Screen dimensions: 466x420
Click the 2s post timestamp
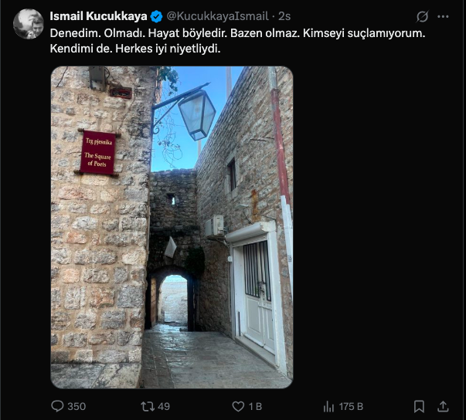pos(284,16)
